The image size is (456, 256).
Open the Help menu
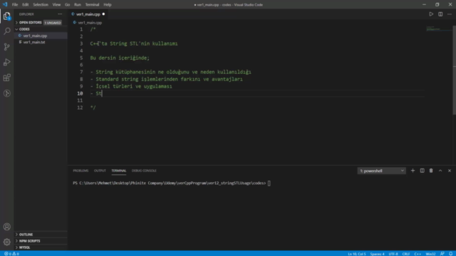(x=108, y=5)
